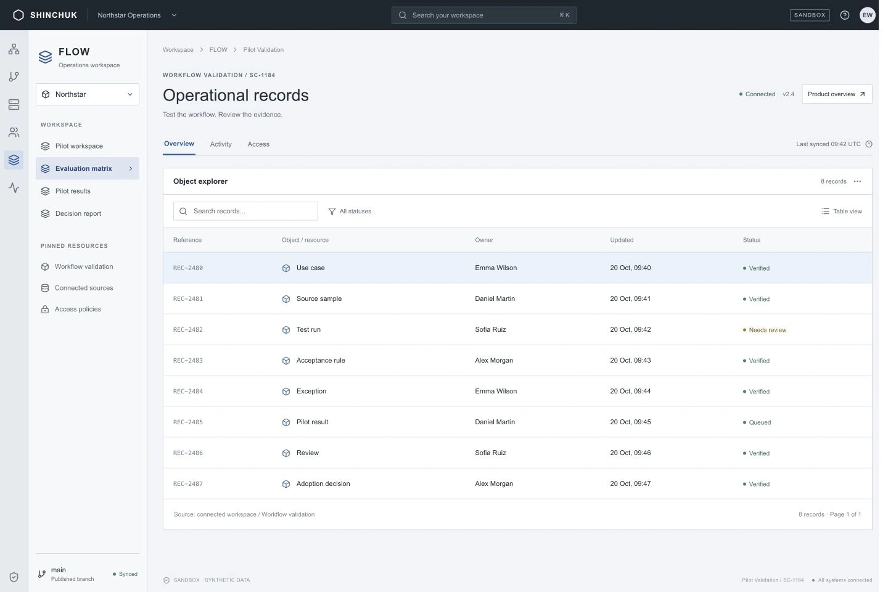The width and height of the screenshot is (888, 592).
Task: Expand the Evaluation matrix chevron
Action: click(131, 168)
